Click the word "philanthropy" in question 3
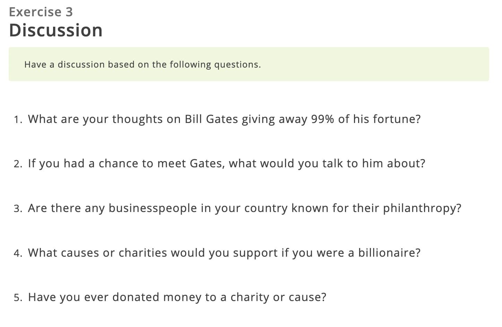The height and width of the screenshot is (327, 502). click(420, 208)
